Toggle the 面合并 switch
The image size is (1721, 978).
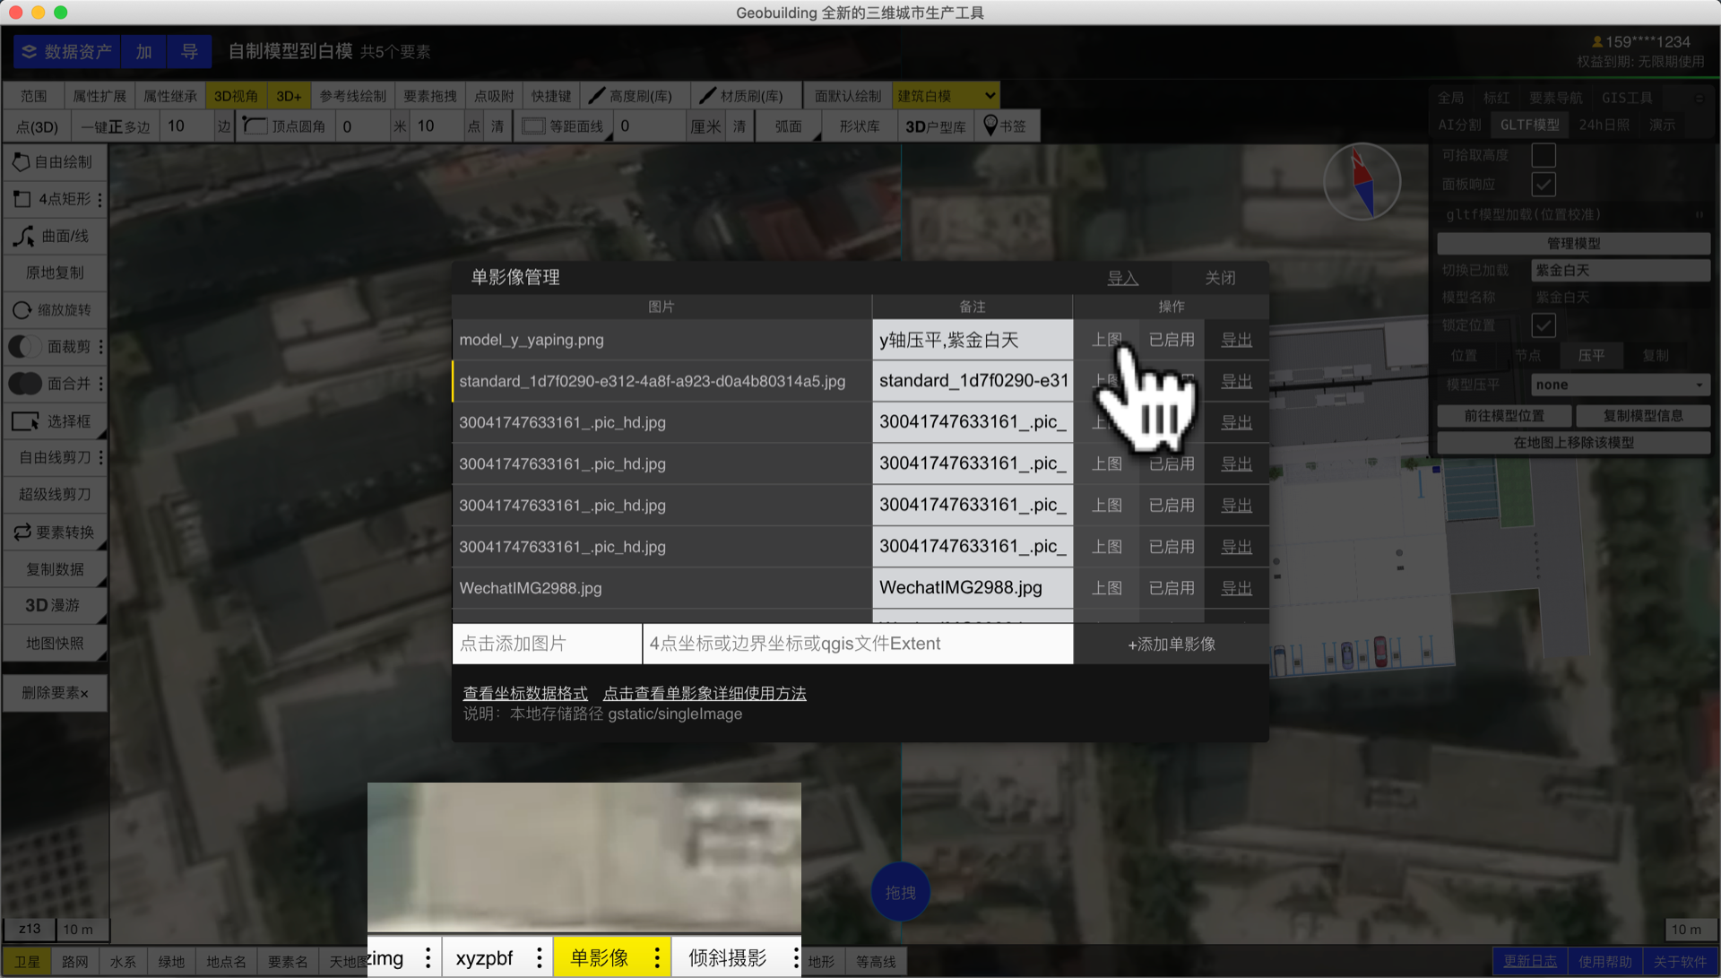tap(25, 384)
